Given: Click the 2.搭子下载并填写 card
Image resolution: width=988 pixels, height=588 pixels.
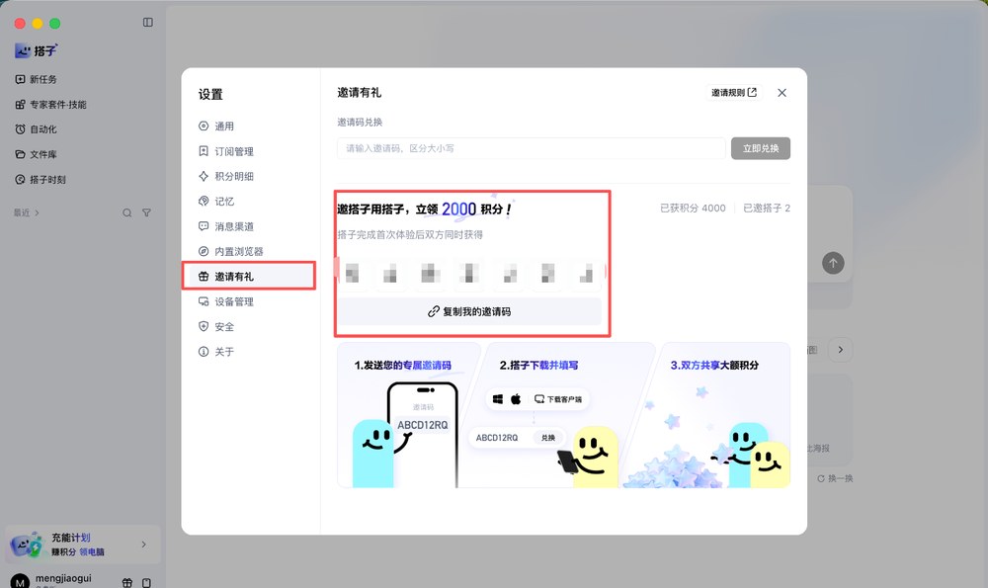Looking at the screenshot, I should coord(559,415).
